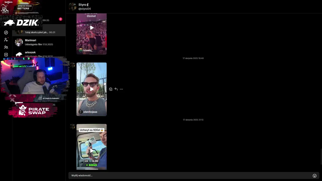Click sender avatar beside the 'Uchwyt za 400zł' video
This screenshot has width=322, height=181.
pyautogui.click(x=72, y=127)
